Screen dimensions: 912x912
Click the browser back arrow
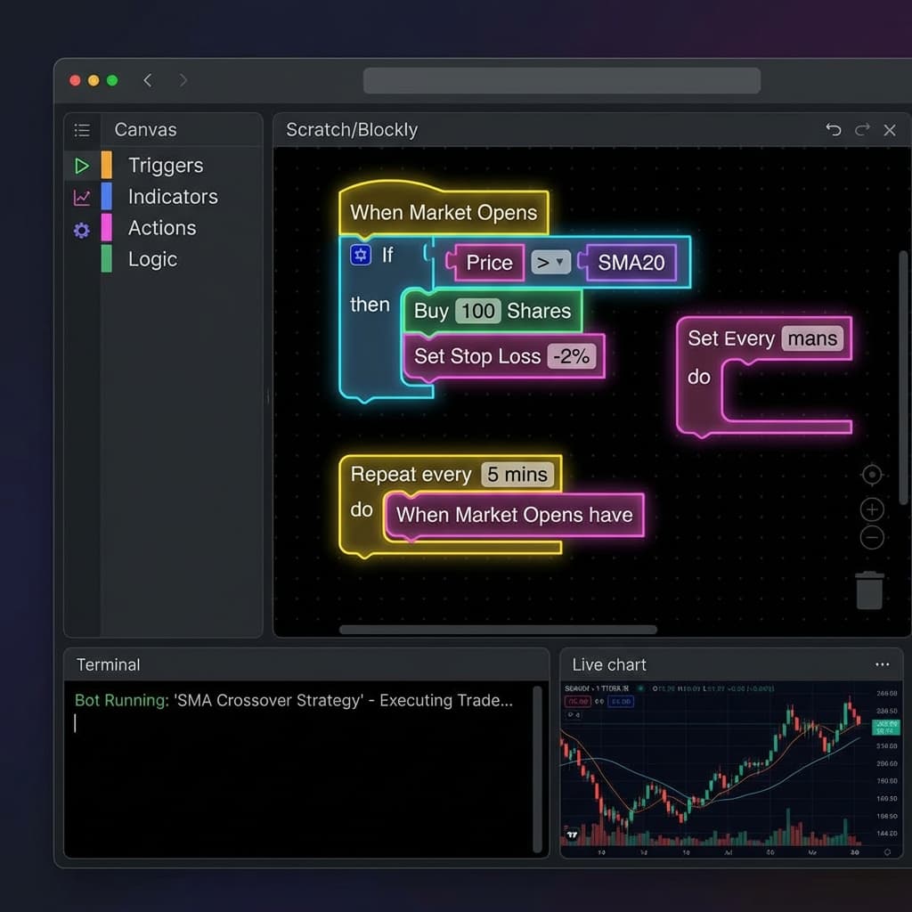148,79
